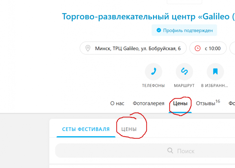Click the verified checkmark badge icon
The height and width of the screenshot is (168, 235).
159,30
